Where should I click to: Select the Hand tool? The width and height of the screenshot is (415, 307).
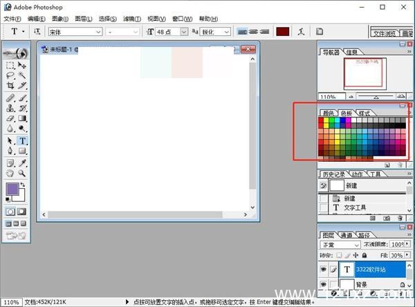(10, 174)
